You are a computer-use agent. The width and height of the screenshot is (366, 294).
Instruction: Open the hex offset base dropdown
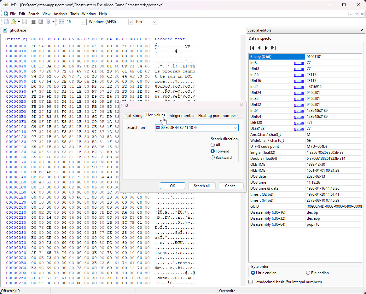click(x=155, y=22)
